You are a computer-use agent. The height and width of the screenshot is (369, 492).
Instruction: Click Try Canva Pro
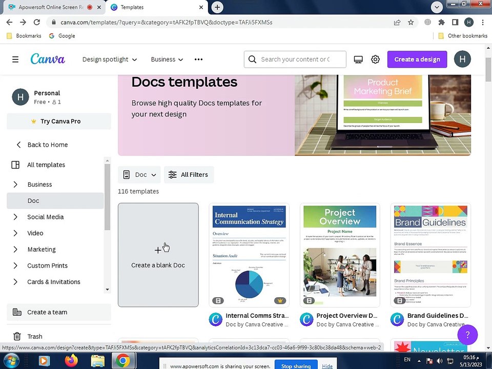click(59, 121)
